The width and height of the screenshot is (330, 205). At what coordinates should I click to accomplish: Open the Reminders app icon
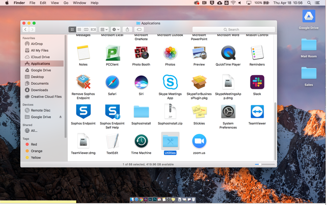click(257, 53)
